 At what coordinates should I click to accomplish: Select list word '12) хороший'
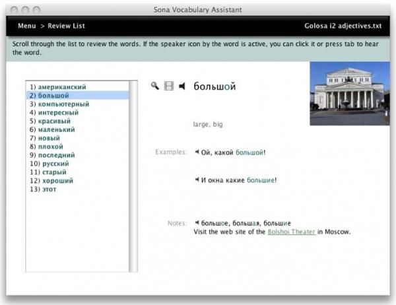[77, 181]
